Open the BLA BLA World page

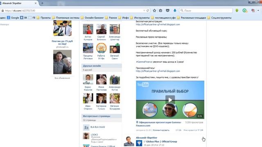[x=97, y=127]
